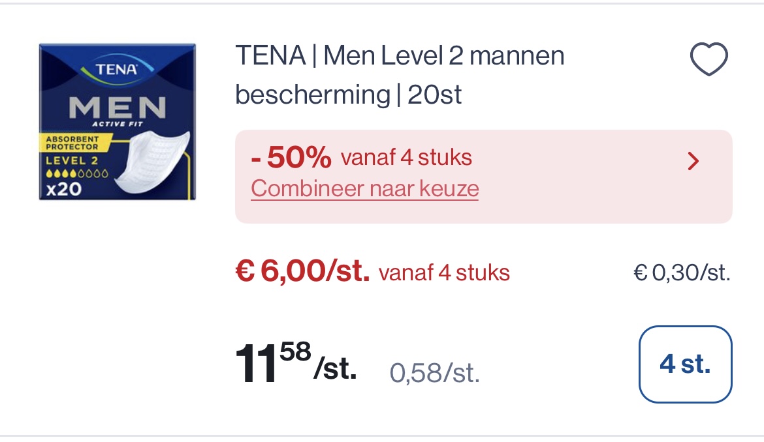Expand discount details via the red chevron
The image size is (764, 442).
(693, 161)
